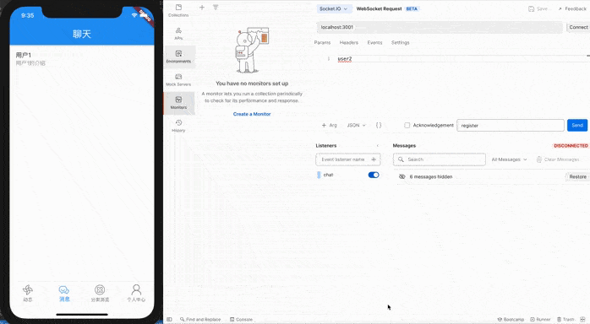Open the All Messages filter dropdown
This screenshot has height=324, width=590.
(x=509, y=159)
